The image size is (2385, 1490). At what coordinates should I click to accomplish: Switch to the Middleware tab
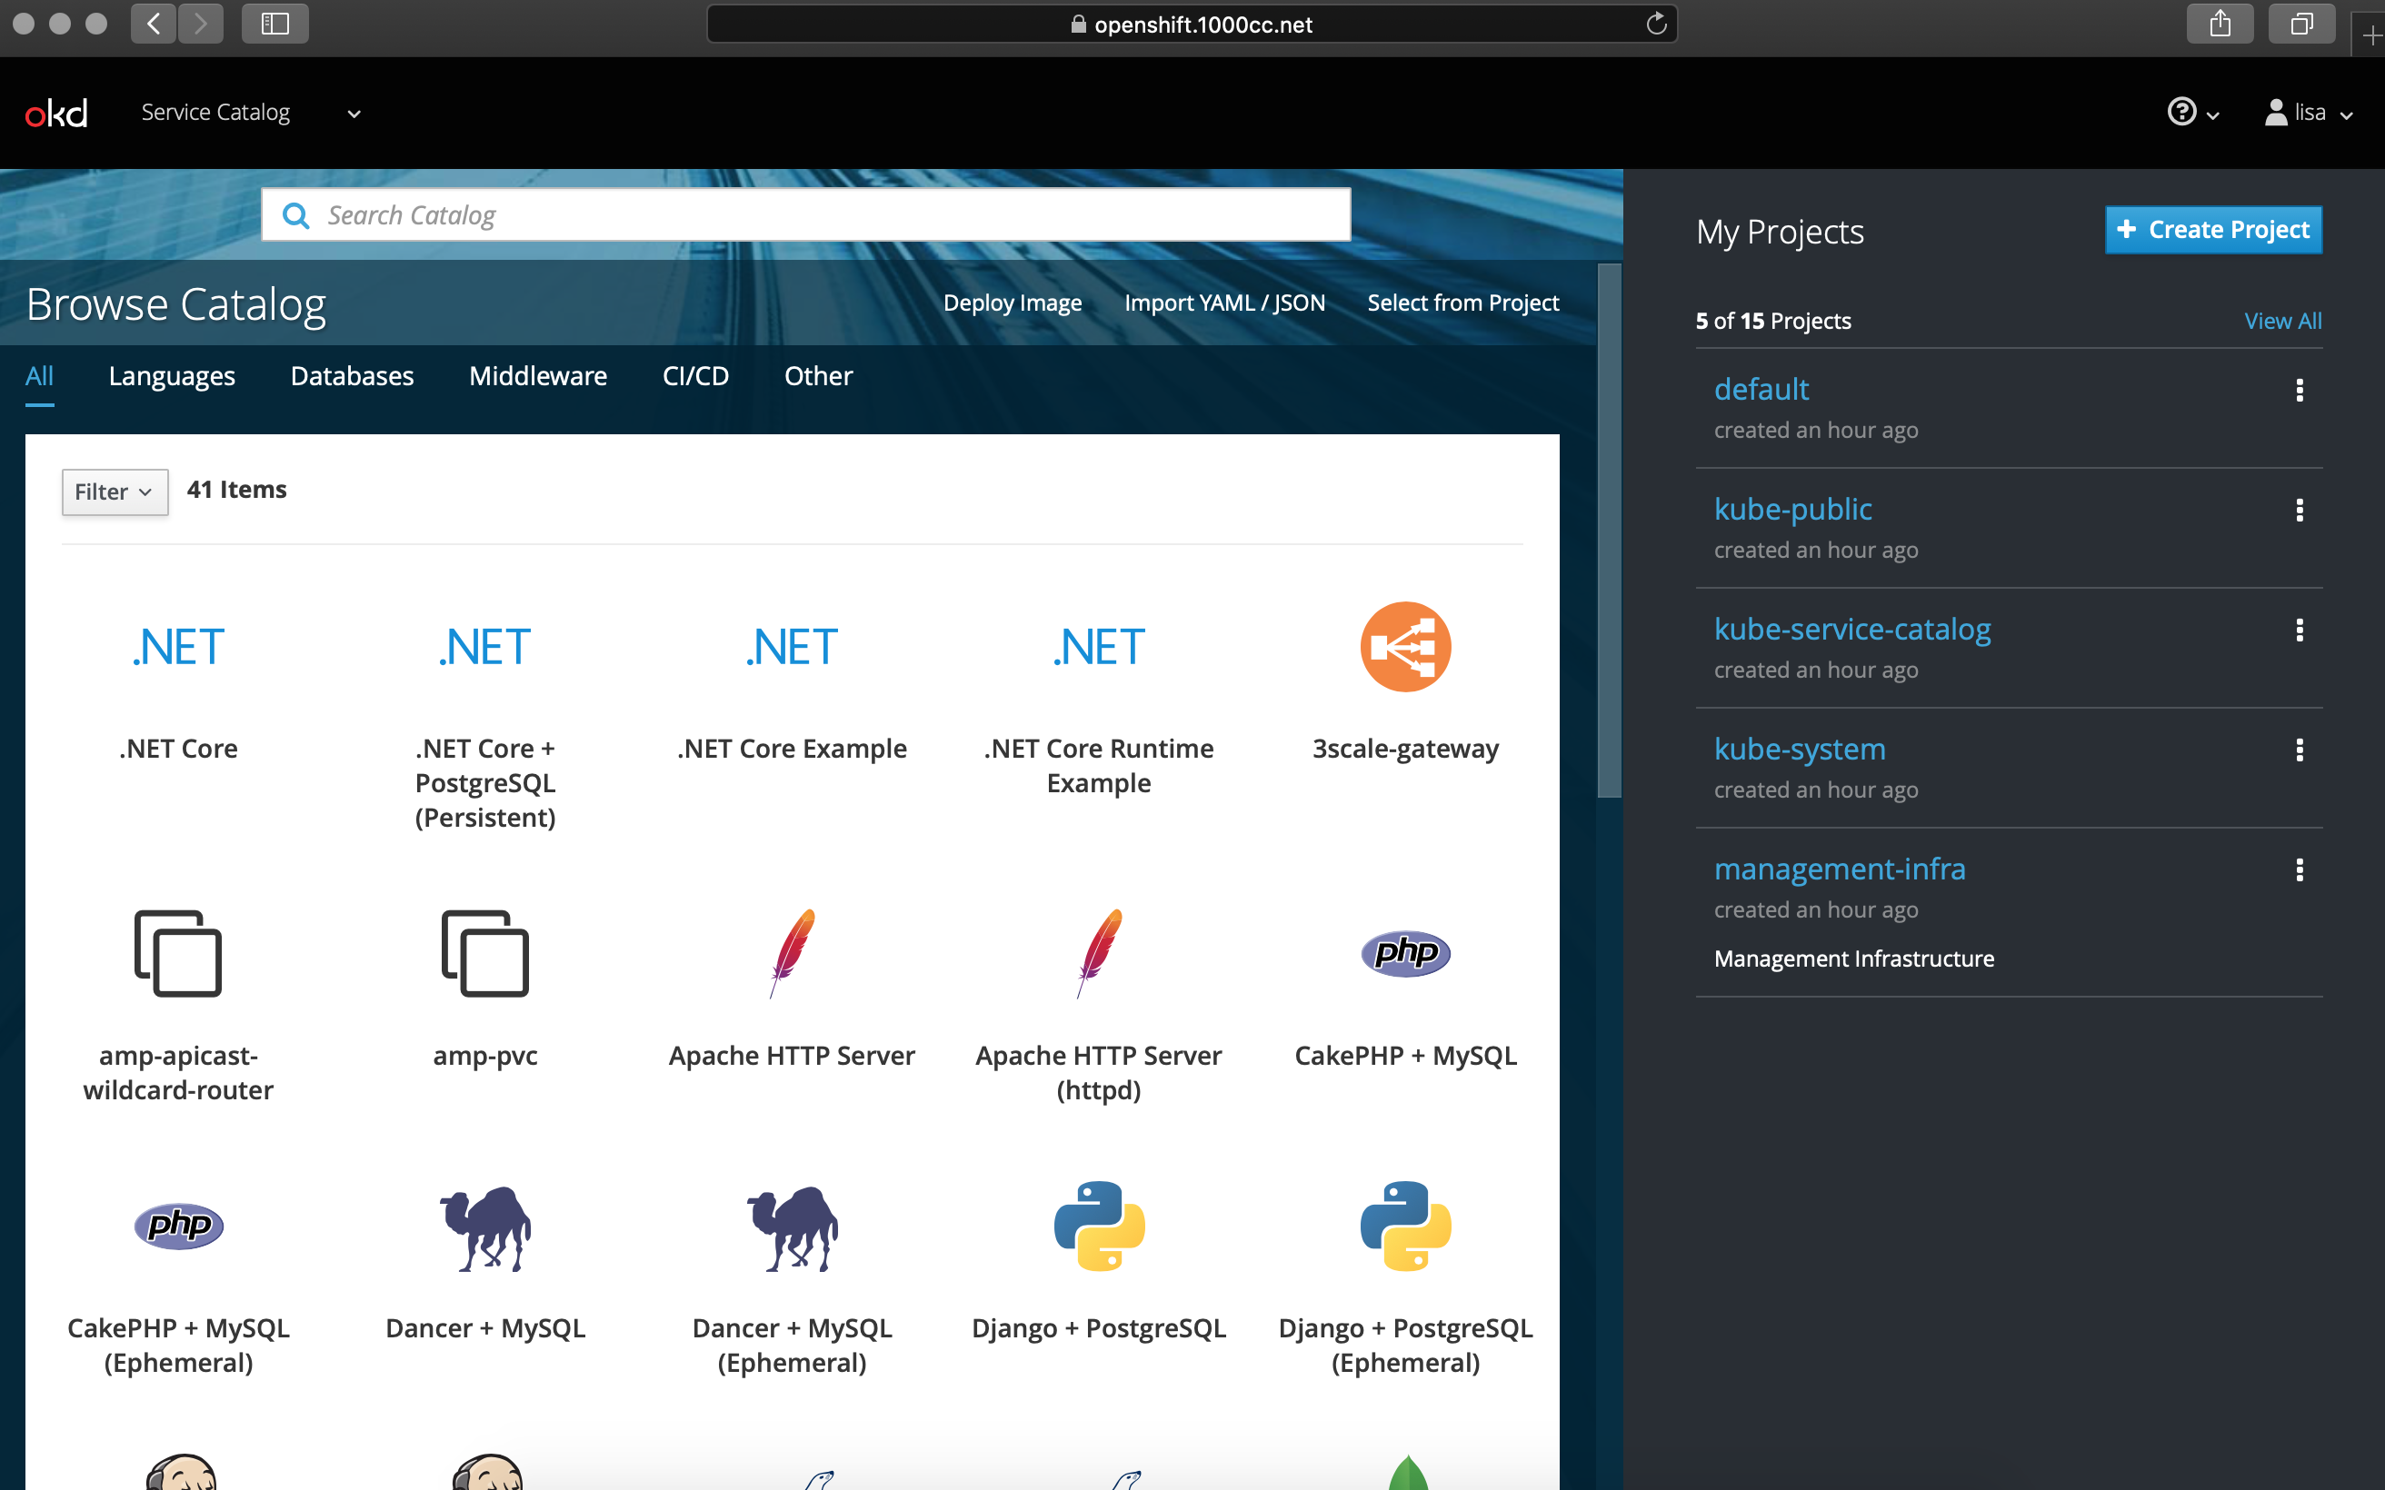click(x=538, y=376)
